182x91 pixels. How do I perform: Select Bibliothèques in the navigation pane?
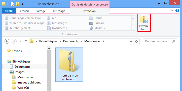tap(19, 61)
